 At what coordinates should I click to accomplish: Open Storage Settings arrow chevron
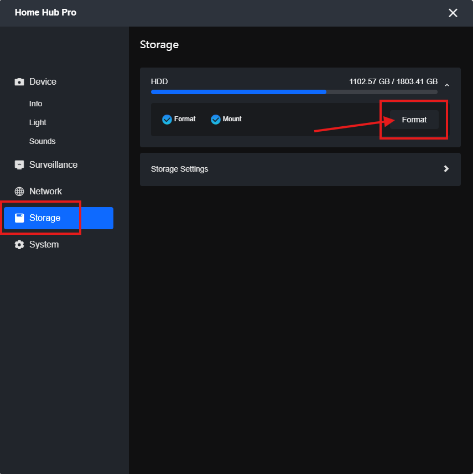click(x=446, y=169)
